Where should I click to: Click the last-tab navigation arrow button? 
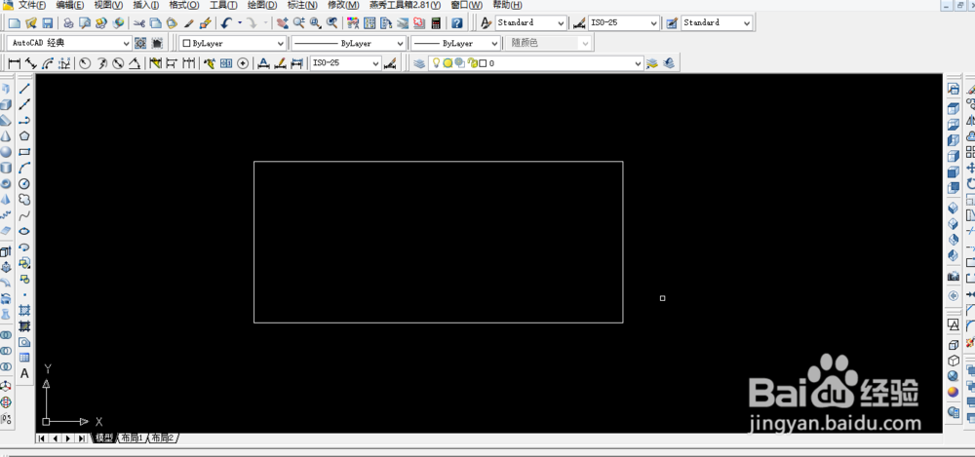click(x=82, y=438)
